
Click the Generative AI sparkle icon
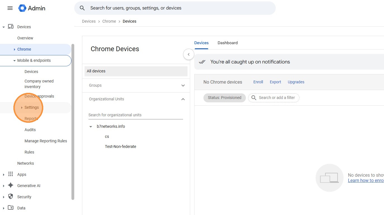click(x=11, y=185)
